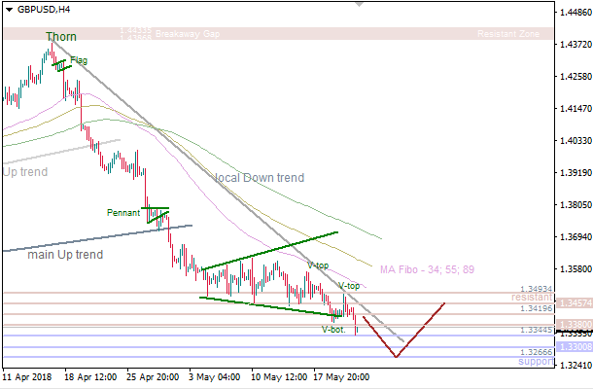Open the GBPUSD,H4 chart dropdown arrow

[x=9, y=9]
